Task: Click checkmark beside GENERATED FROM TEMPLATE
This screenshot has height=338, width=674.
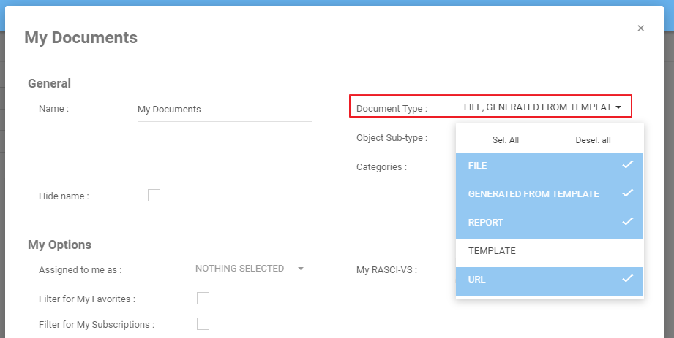Action: (627, 193)
